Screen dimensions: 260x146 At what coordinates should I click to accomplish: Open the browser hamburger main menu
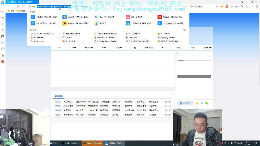(x=257, y=6)
